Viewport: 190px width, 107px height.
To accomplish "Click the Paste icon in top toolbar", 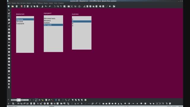I will pyautogui.click(x=37, y=6).
